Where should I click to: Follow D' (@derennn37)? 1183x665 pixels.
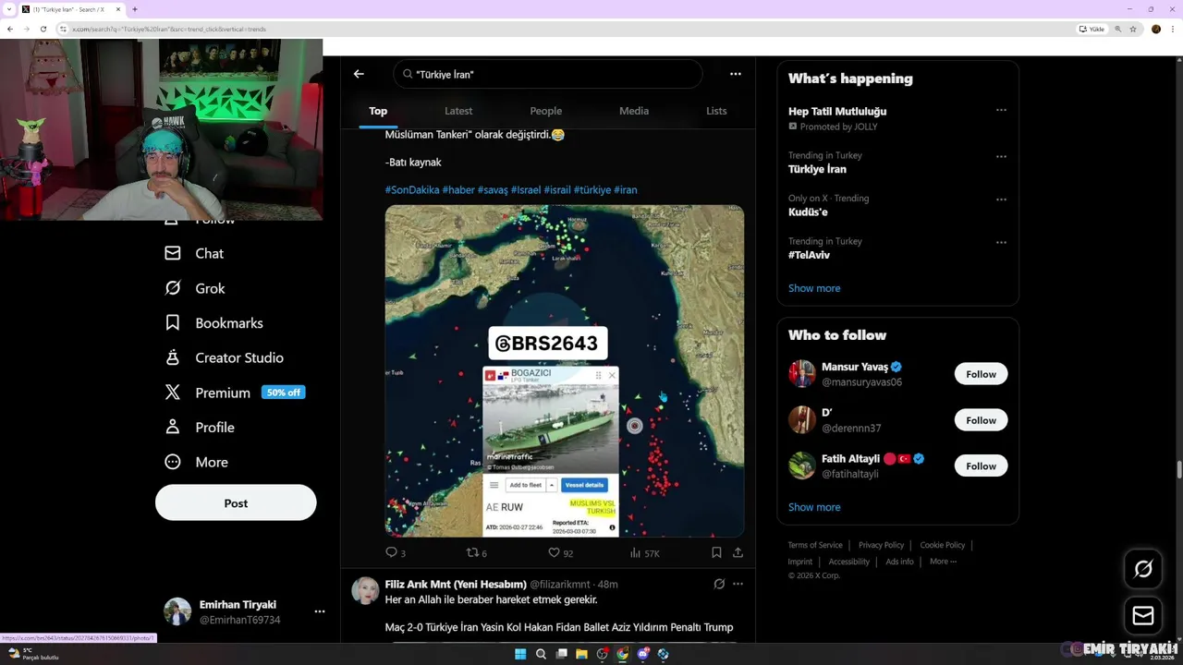(x=981, y=420)
